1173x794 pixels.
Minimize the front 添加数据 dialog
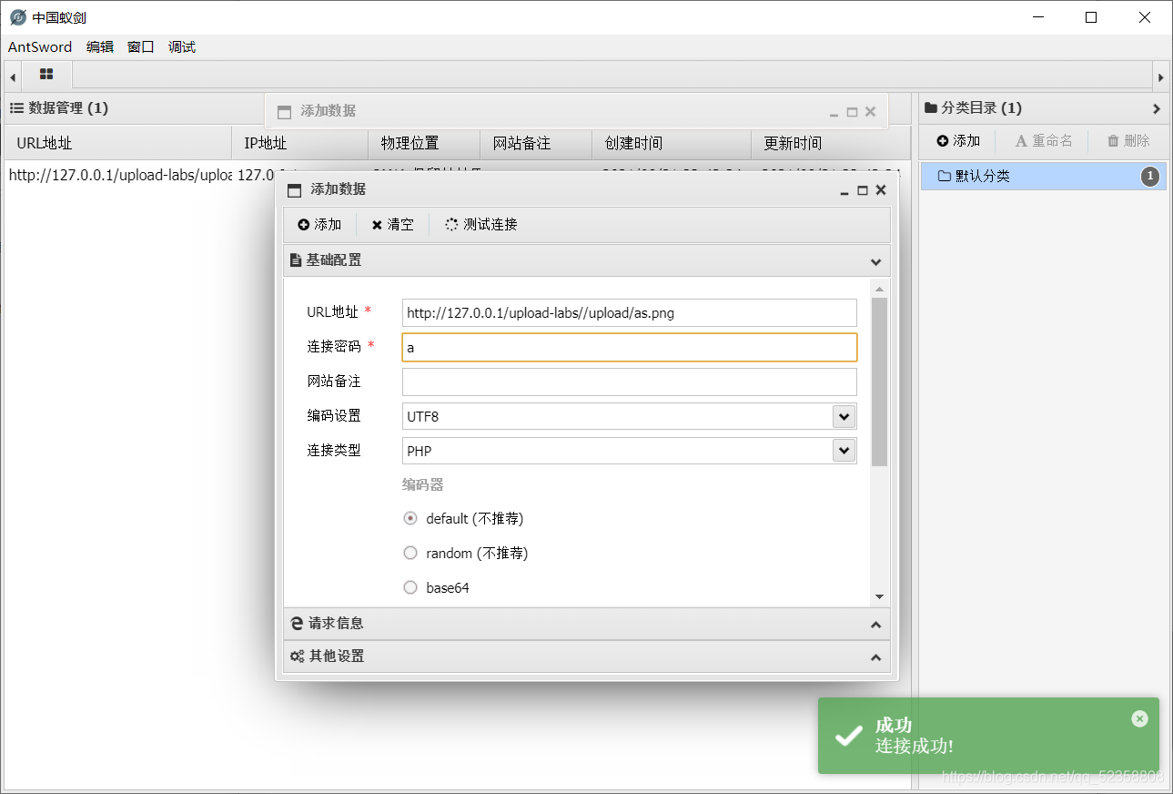point(845,191)
